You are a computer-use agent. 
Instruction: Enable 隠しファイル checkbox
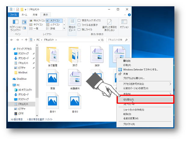tap(79, 29)
